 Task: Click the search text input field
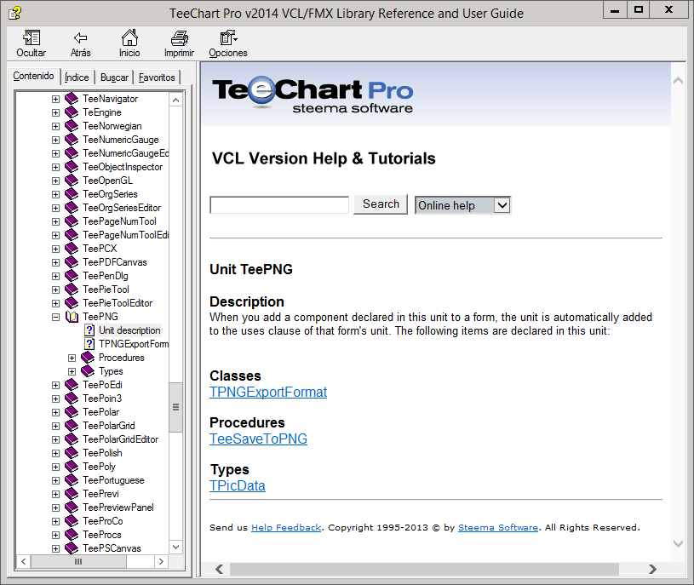click(x=279, y=205)
